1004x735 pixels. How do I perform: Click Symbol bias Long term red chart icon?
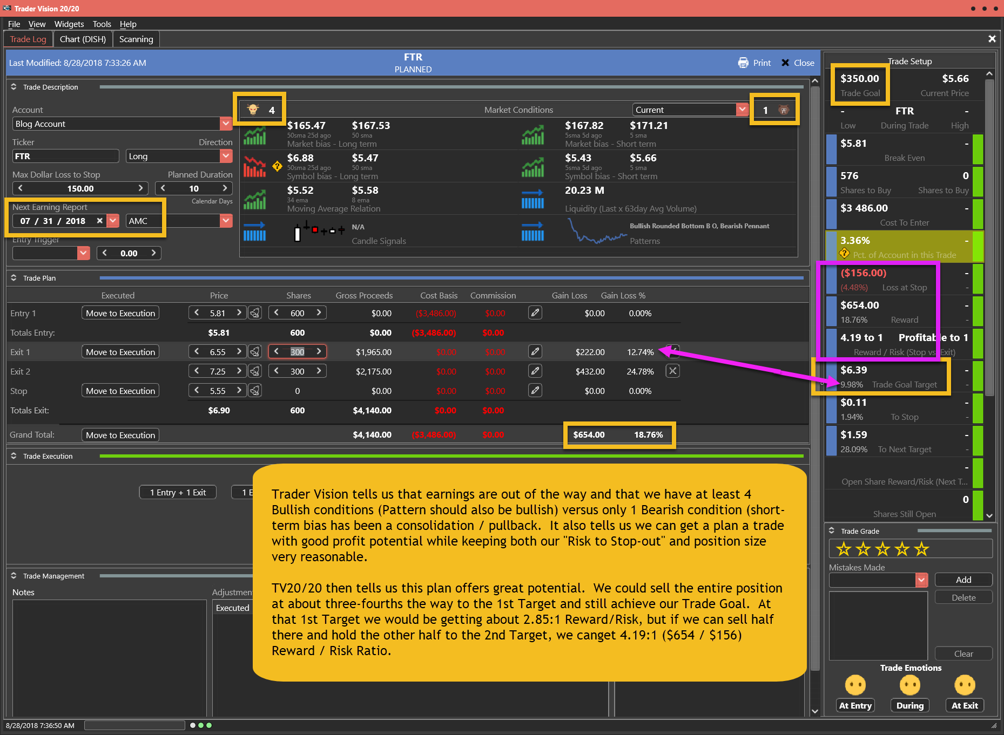(x=254, y=167)
